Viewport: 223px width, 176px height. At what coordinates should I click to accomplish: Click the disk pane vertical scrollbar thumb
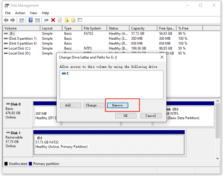(218, 121)
